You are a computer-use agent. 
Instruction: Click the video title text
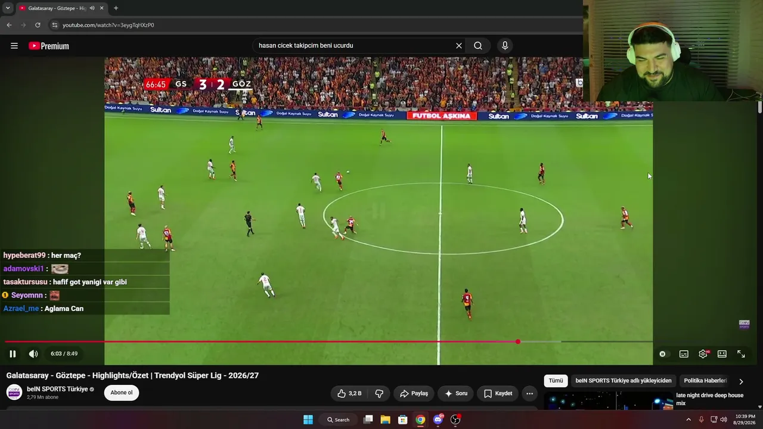(132, 375)
